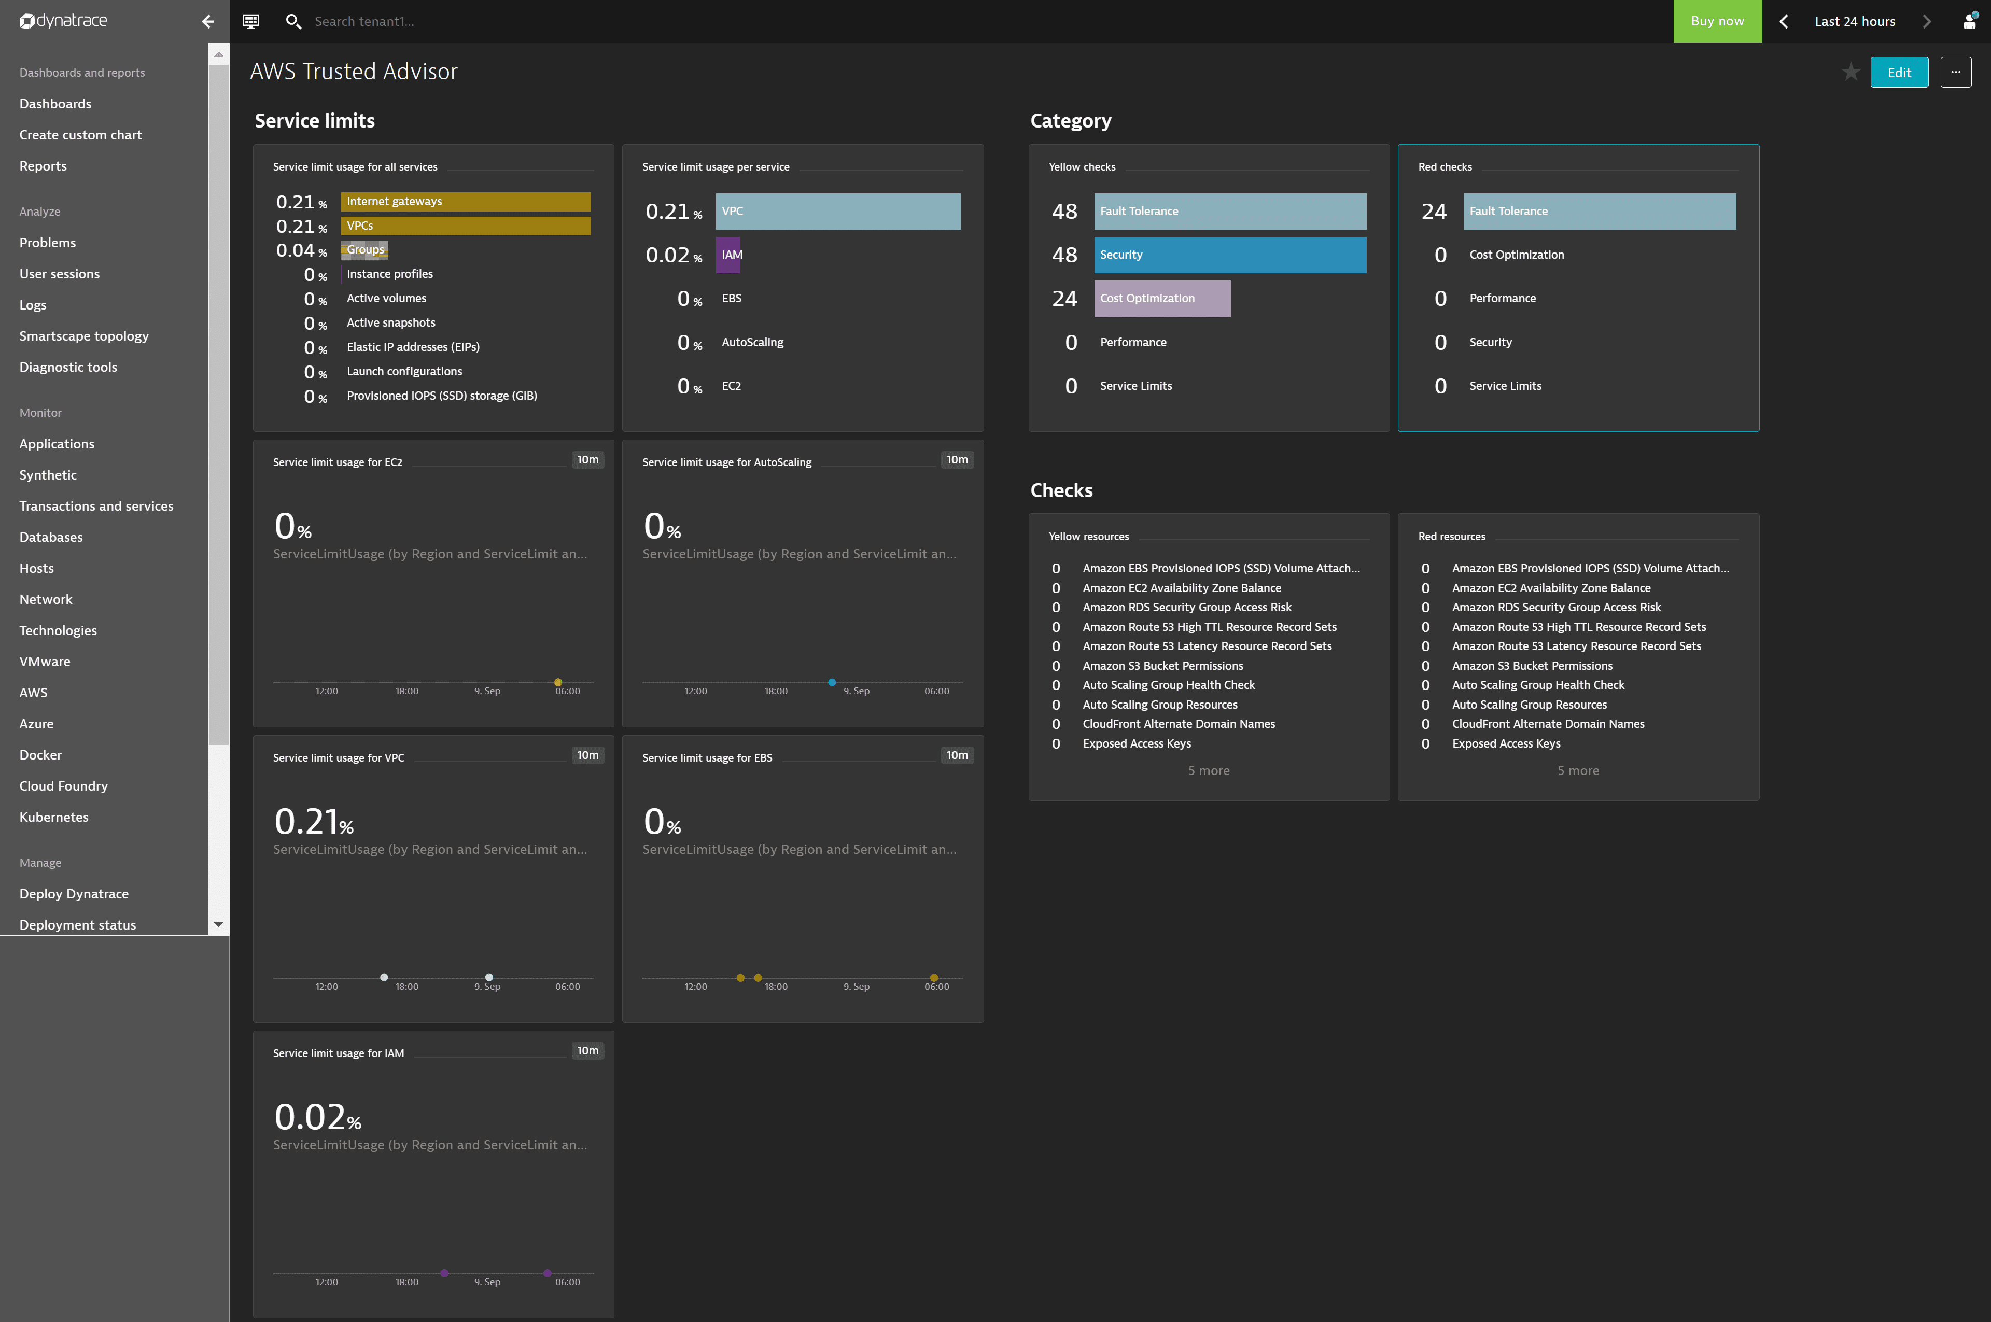The width and height of the screenshot is (1991, 1322).
Task: Click the 5 more link in Red resources
Action: [1578, 771]
